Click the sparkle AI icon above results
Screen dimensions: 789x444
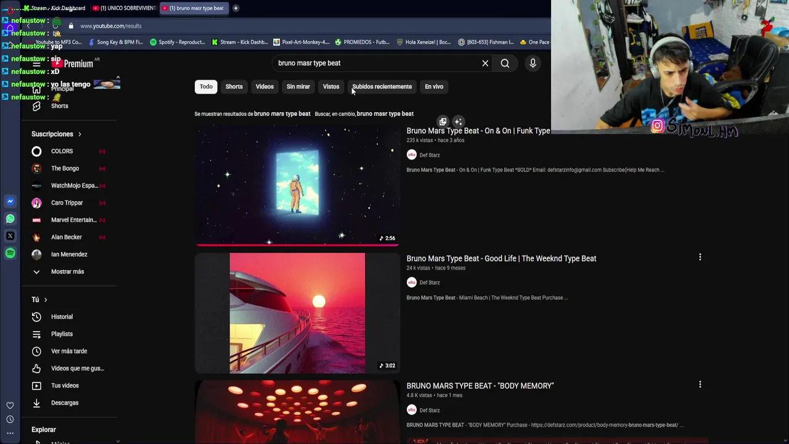(x=458, y=121)
